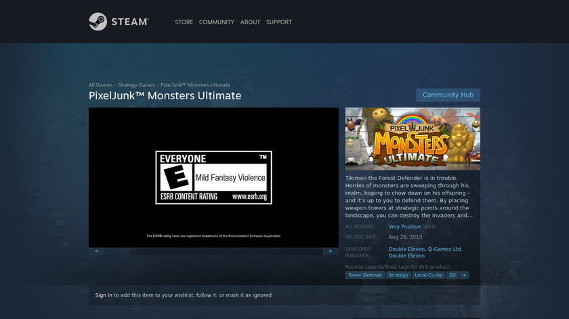Expand more tags with plus button
Image resolution: width=569 pixels, height=319 pixels.
coord(464,275)
